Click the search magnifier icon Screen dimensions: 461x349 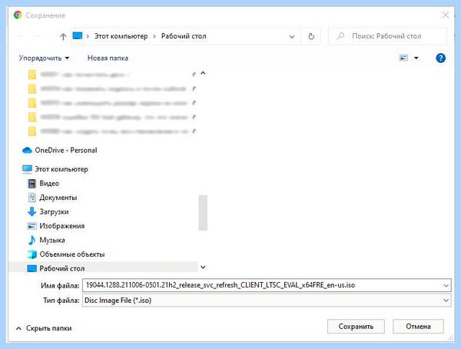click(x=340, y=36)
